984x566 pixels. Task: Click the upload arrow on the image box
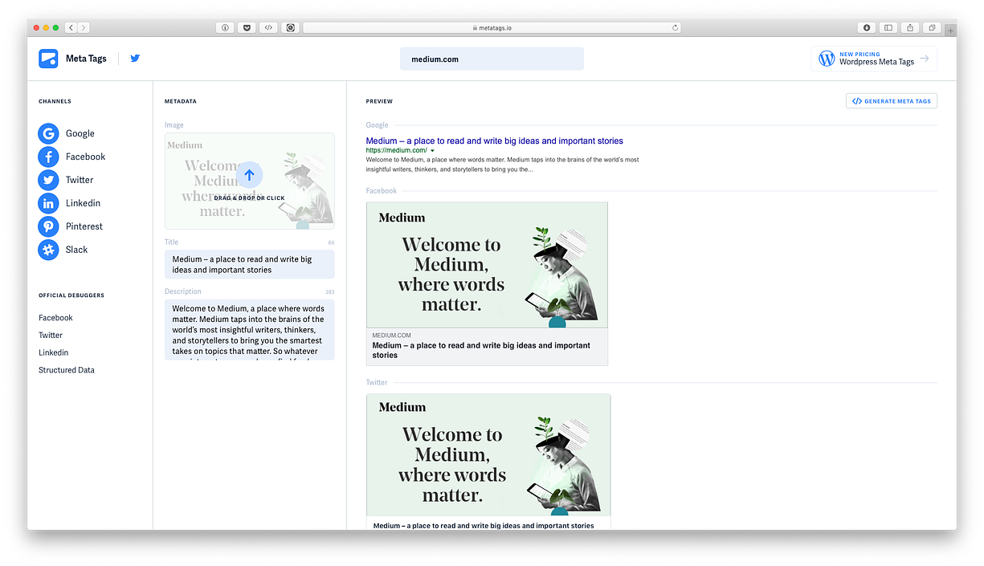pos(249,175)
